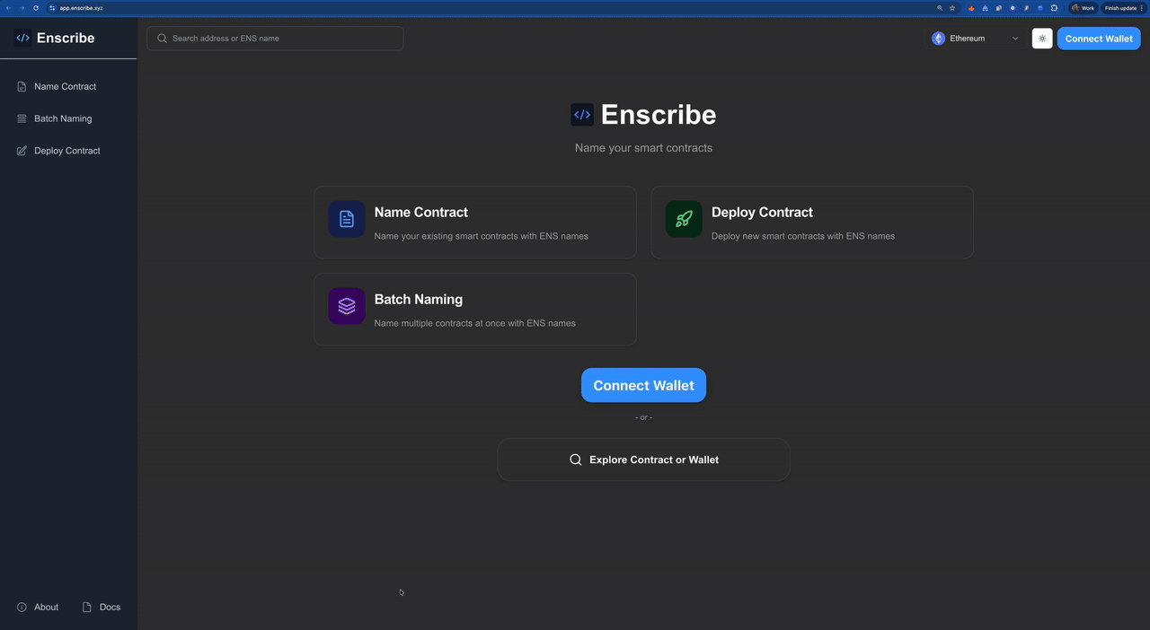Open the Docs link in the footer
This screenshot has width=1150, height=630.
click(x=110, y=607)
